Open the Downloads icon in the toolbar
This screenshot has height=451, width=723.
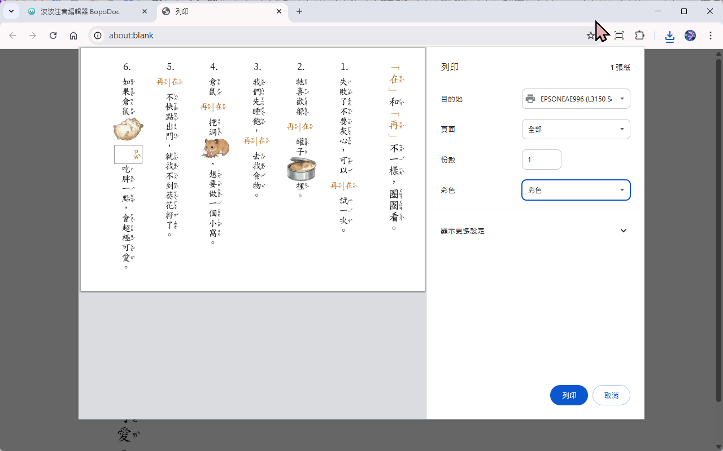point(669,35)
